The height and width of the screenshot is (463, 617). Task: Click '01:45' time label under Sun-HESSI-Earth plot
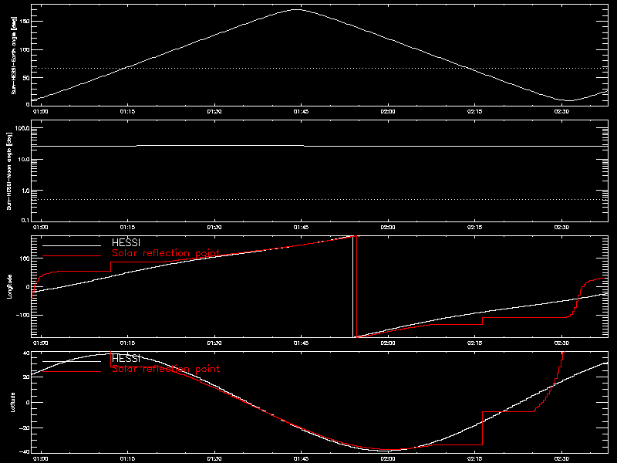tap(301, 112)
